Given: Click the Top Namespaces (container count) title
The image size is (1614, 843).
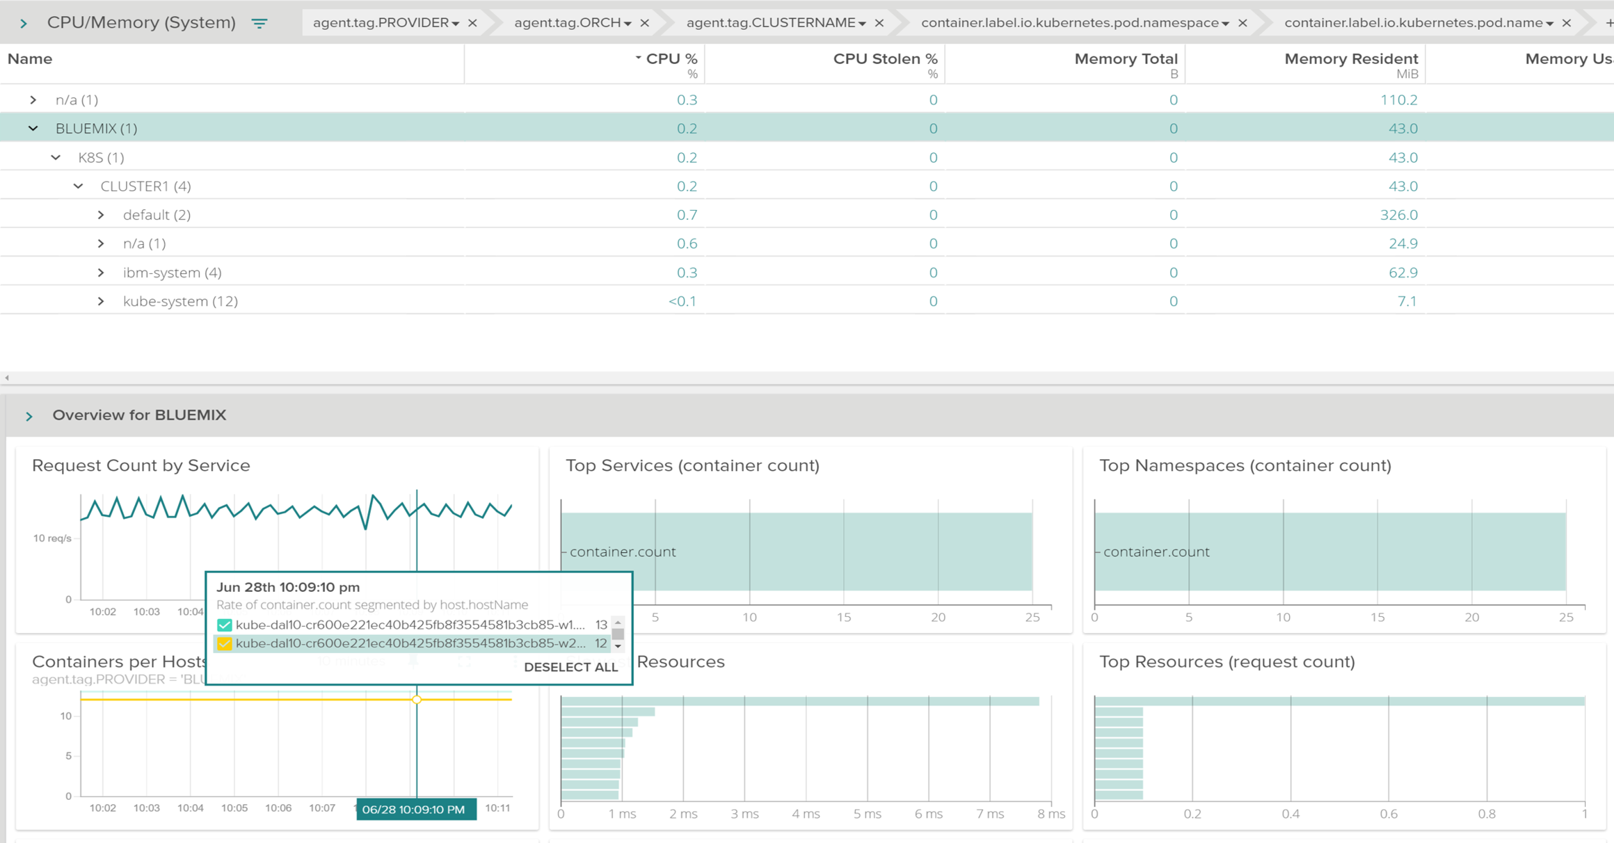Looking at the screenshot, I should coord(1245,465).
